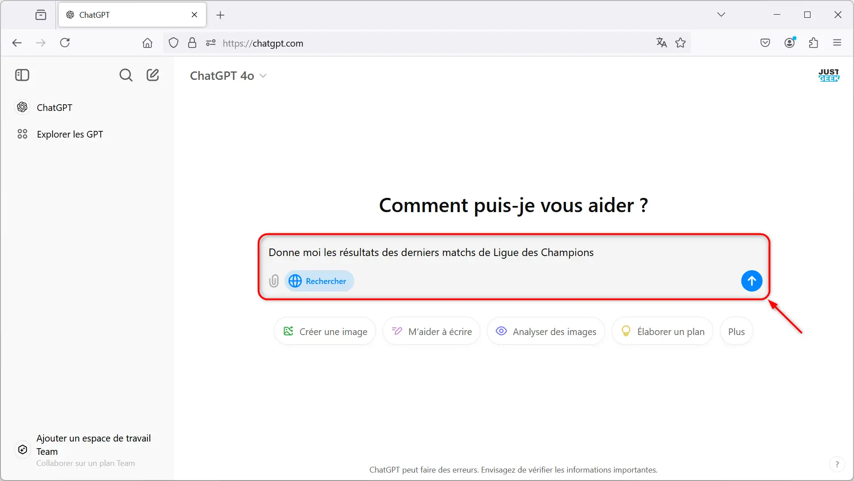Click the attachment/paperclip icon
This screenshot has height=481, width=854.
point(273,281)
